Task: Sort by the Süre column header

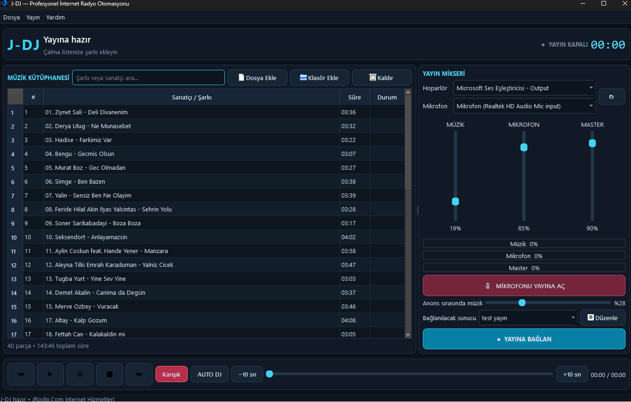Action: (x=355, y=97)
